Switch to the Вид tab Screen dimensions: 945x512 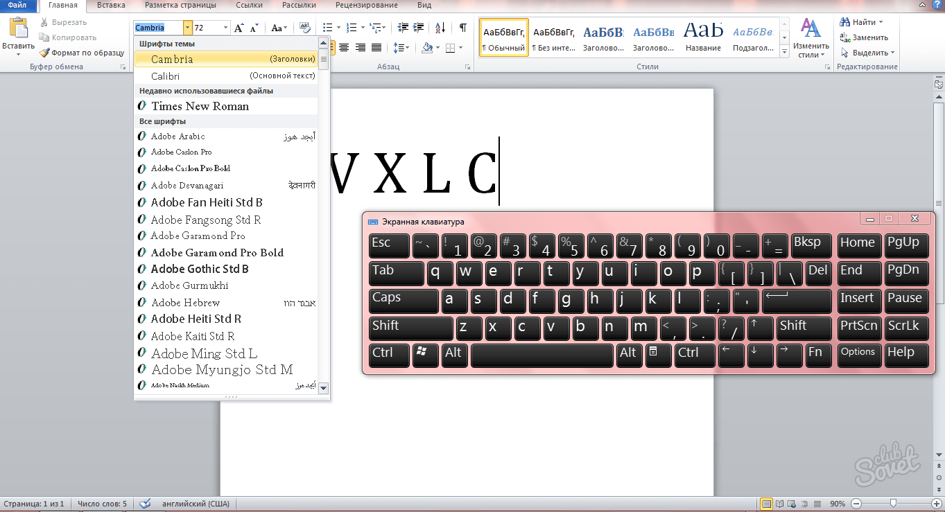[x=424, y=5]
